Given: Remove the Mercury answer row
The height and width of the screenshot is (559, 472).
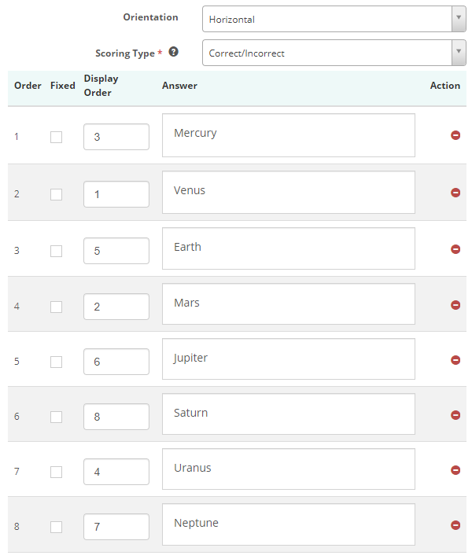Looking at the screenshot, I should coord(455,135).
